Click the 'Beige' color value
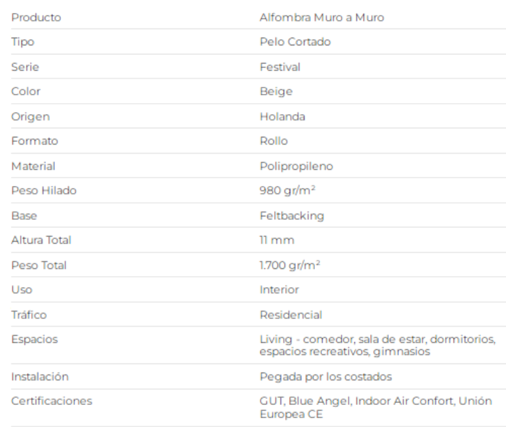The height and width of the screenshot is (427, 506). [x=276, y=91]
